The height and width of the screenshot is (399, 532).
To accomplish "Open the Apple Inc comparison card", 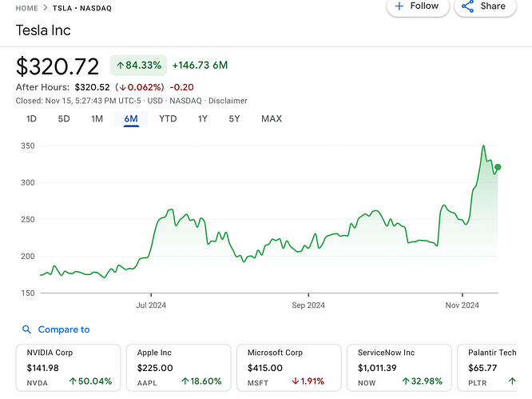I will pos(178,368).
